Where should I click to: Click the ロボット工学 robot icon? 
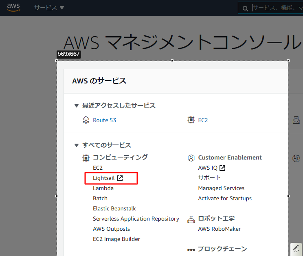click(191, 219)
